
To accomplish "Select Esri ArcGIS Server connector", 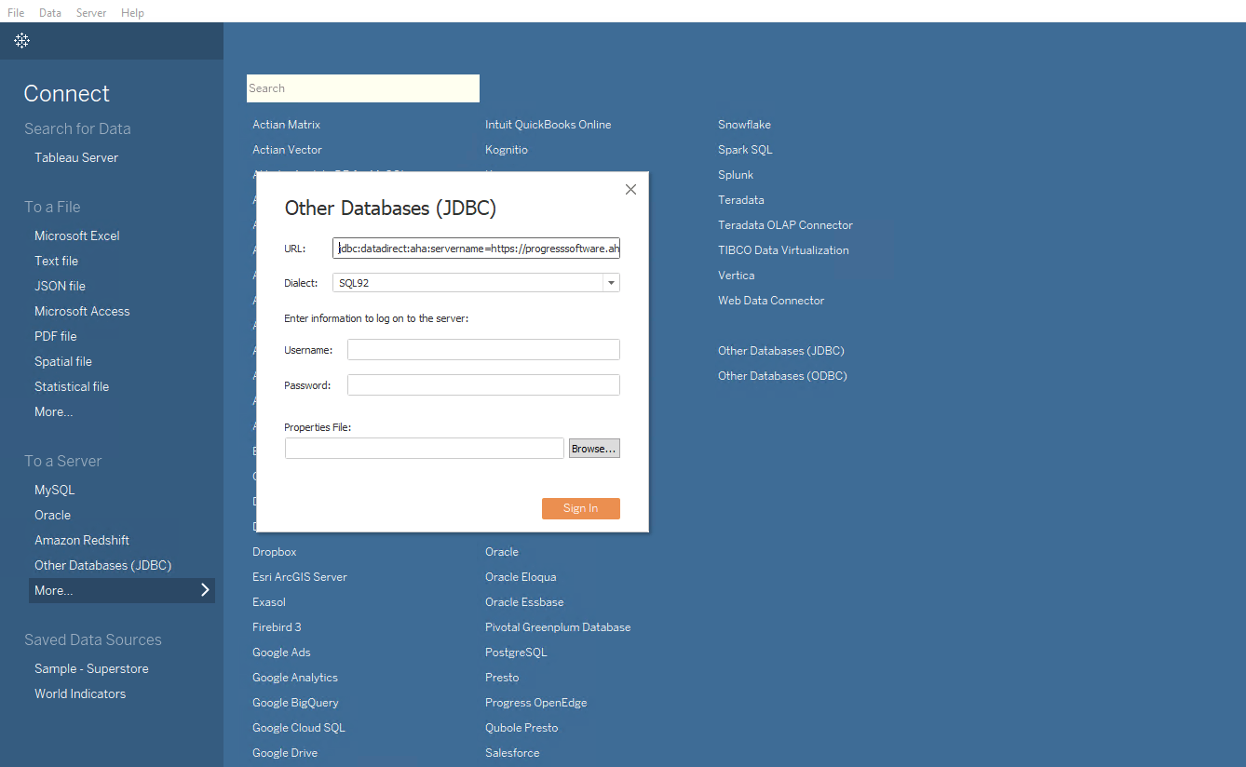I will point(299,577).
